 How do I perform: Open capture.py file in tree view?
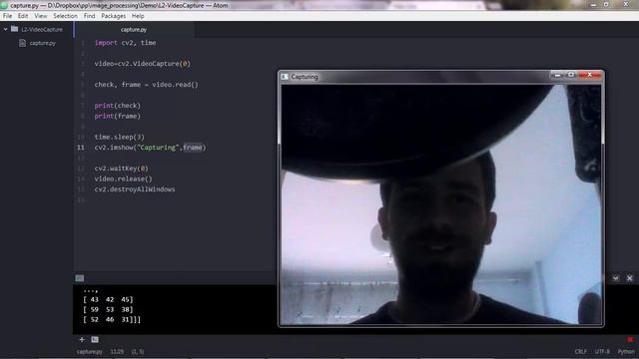pyautogui.click(x=42, y=43)
